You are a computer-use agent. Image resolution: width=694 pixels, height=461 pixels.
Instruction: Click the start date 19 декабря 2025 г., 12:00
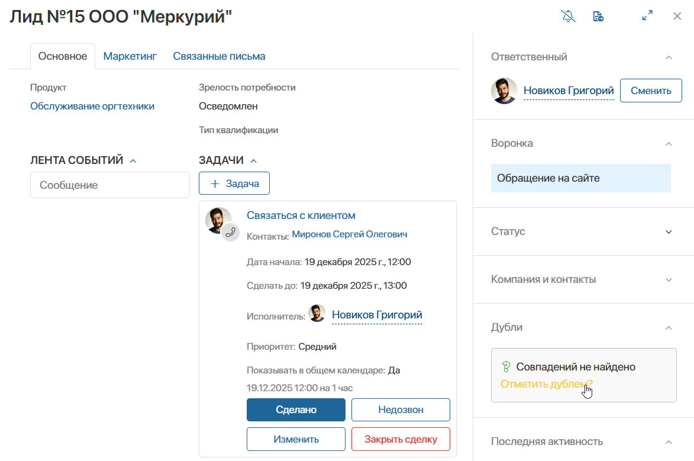click(x=357, y=262)
